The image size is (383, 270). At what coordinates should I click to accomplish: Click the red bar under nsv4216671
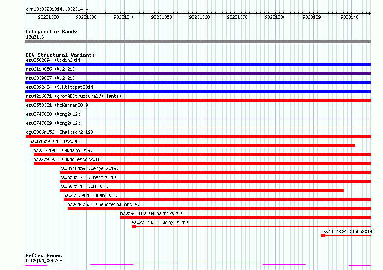(198, 100)
